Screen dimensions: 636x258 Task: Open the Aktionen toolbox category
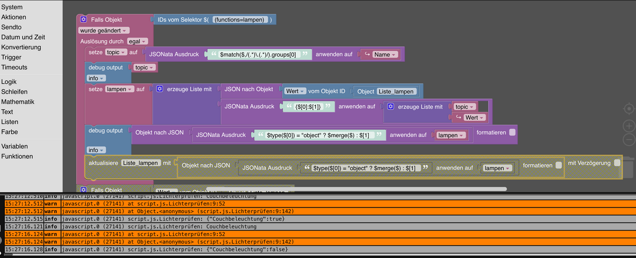click(x=14, y=17)
